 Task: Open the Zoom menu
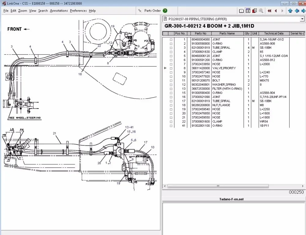pos(23,11)
